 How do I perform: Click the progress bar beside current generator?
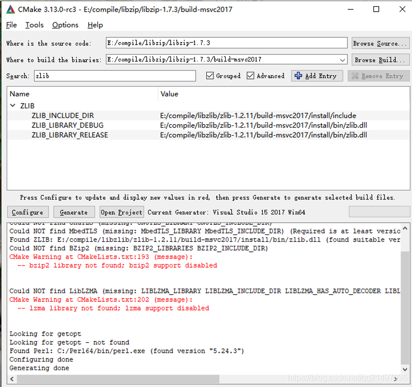coord(379,212)
